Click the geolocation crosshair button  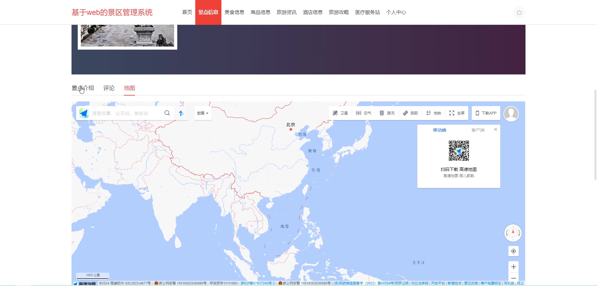[x=513, y=251]
